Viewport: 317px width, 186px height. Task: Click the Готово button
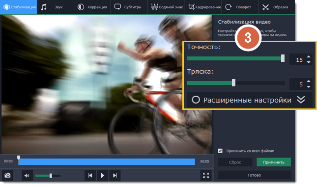click(254, 175)
